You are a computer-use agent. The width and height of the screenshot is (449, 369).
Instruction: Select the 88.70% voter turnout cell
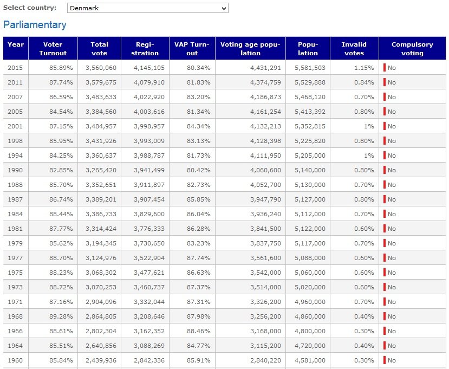click(53, 257)
